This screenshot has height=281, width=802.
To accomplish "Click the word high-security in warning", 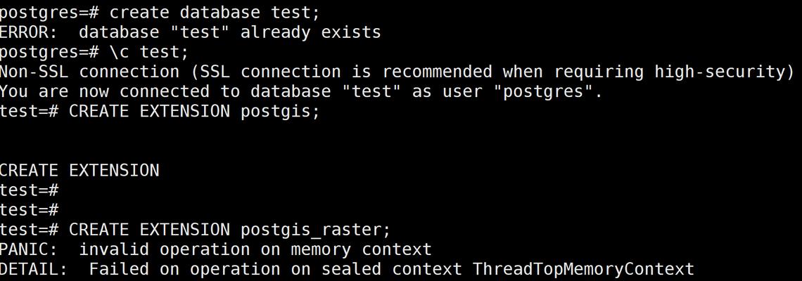I will (x=719, y=72).
